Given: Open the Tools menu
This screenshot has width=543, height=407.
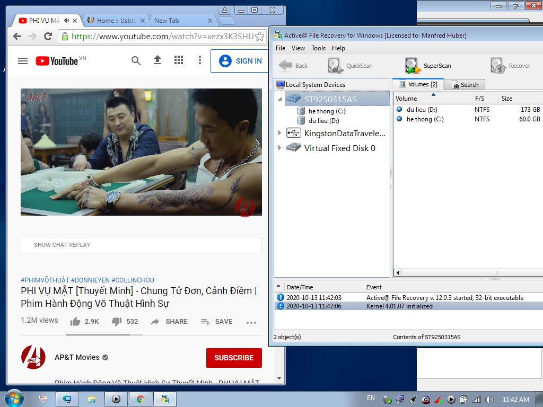Looking at the screenshot, I should coord(318,48).
